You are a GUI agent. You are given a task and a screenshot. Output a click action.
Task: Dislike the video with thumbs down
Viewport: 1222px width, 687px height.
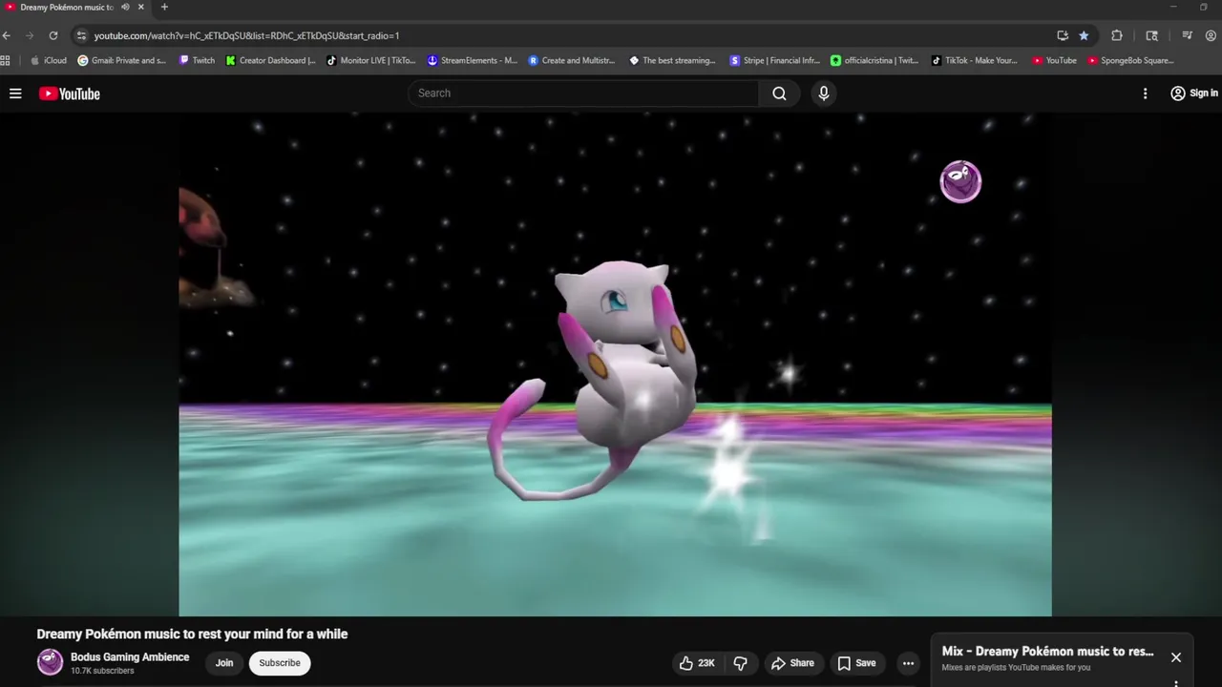(741, 663)
